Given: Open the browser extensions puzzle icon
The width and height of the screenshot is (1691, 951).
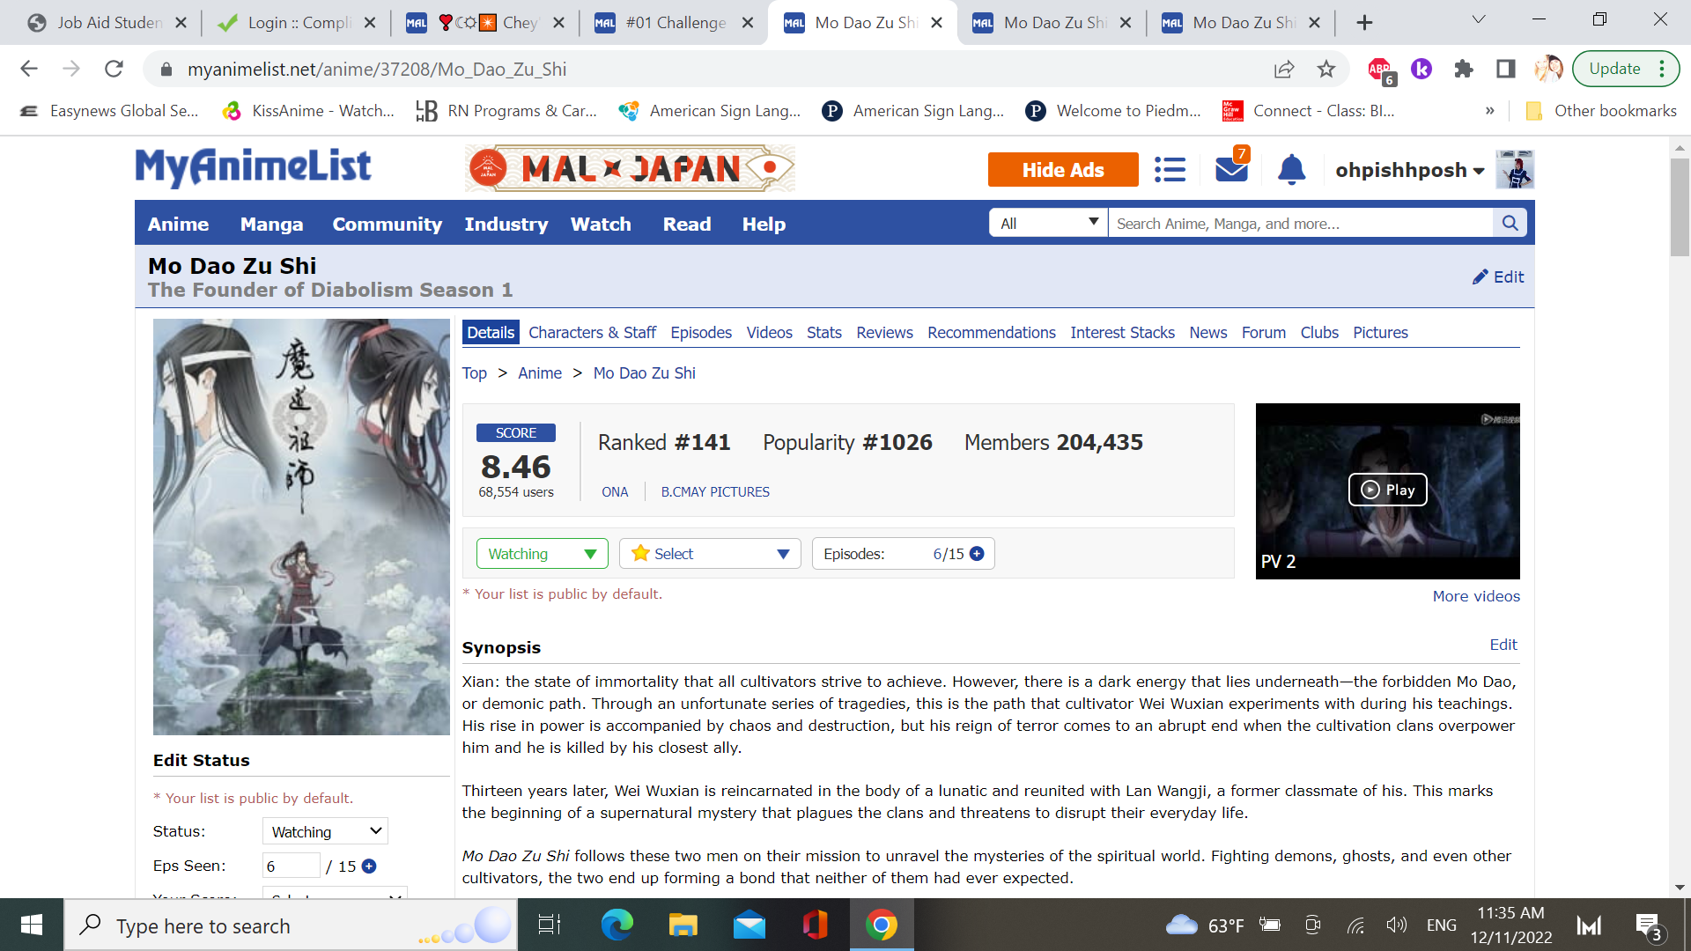Looking at the screenshot, I should click(x=1464, y=69).
